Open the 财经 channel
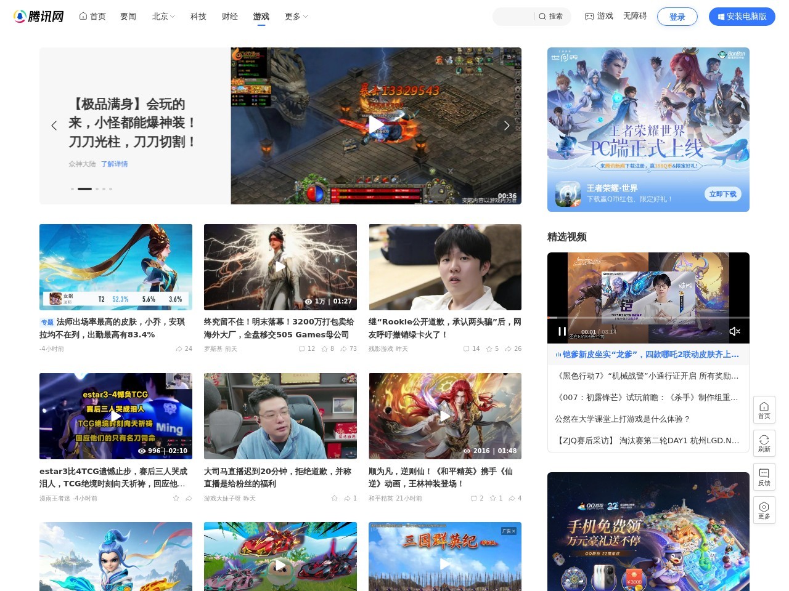This screenshot has height=591, width=789. coord(230,17)
